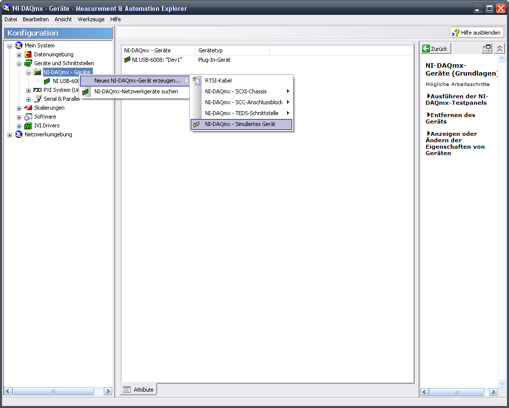Click NI-DAQmx-Netzwerkgeräte suchen in context menu

tap(136, 91)
